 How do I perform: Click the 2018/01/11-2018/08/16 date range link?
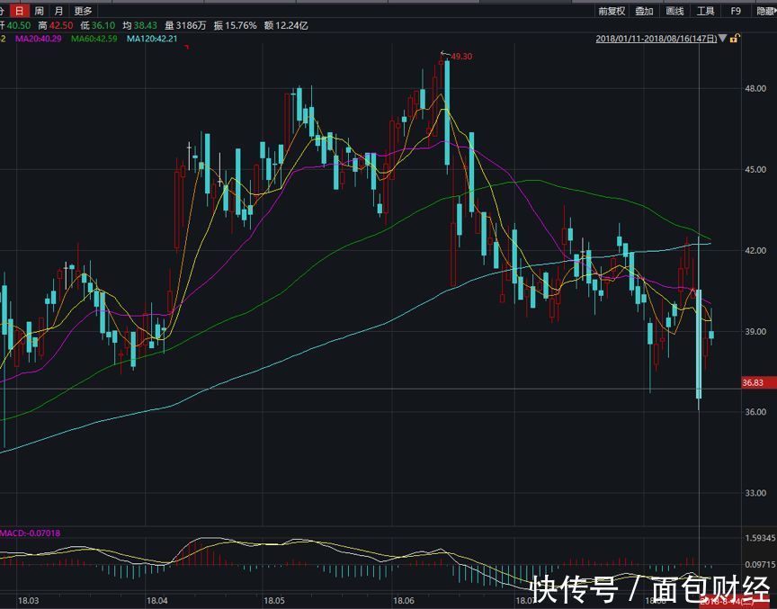656,40
